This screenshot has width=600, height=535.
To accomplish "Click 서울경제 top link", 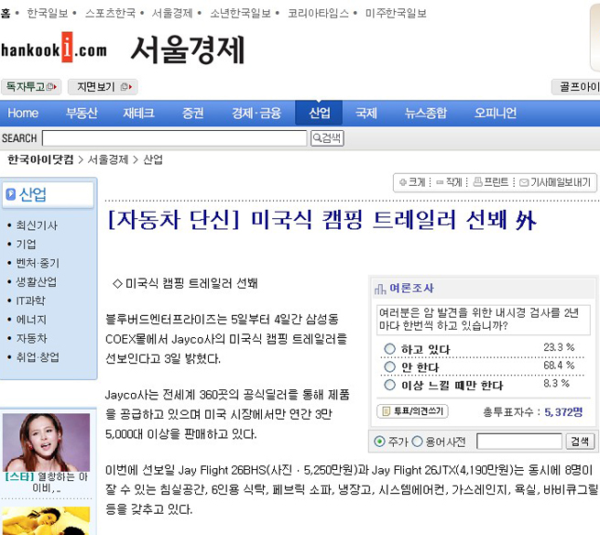I will 172,14.
